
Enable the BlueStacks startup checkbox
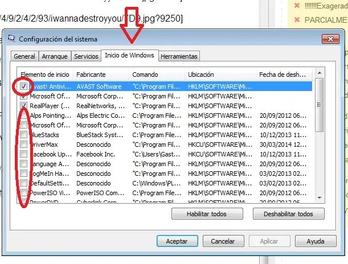(x=23, y=134)
